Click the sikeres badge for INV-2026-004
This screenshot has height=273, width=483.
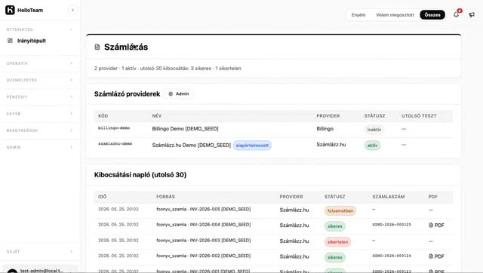click(x=335, y=226)
